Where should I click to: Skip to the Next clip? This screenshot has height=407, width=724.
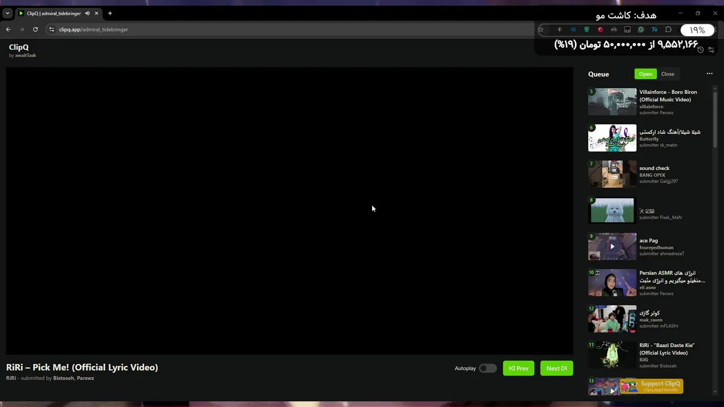point(557,368)
